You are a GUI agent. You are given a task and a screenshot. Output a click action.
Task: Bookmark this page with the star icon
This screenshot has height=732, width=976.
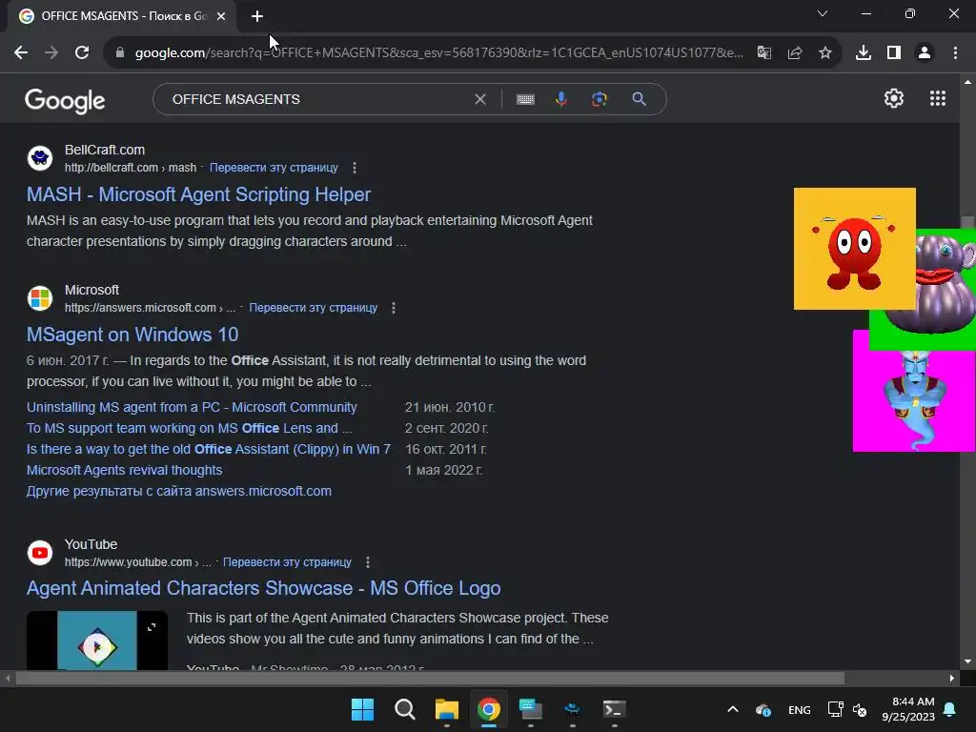click(825, 53)
